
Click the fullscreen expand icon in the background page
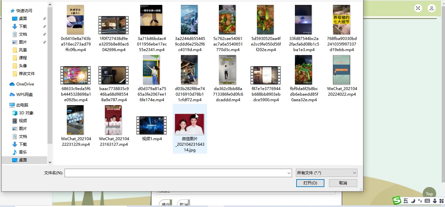click(418, 9)
